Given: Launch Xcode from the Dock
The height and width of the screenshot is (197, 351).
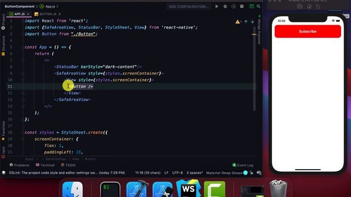Looking at the screenshot, I should coord(137,189).
